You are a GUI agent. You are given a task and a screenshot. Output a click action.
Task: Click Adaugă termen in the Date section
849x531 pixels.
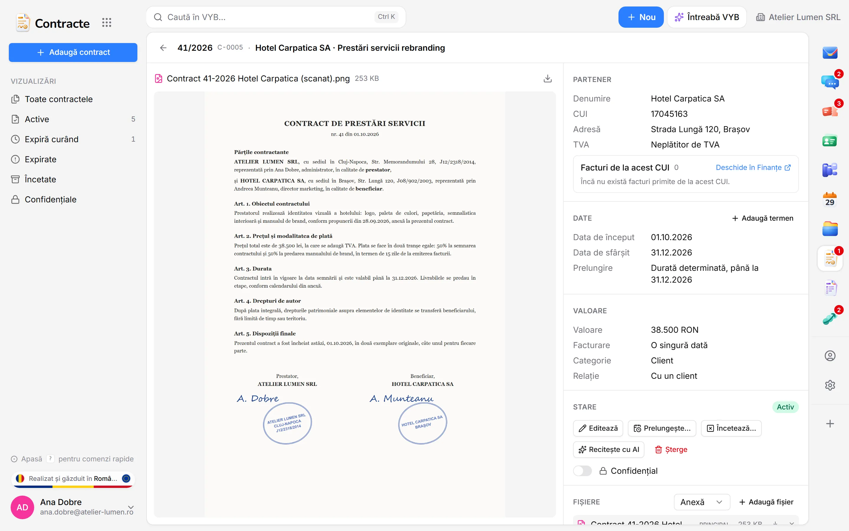coord(762,218)
